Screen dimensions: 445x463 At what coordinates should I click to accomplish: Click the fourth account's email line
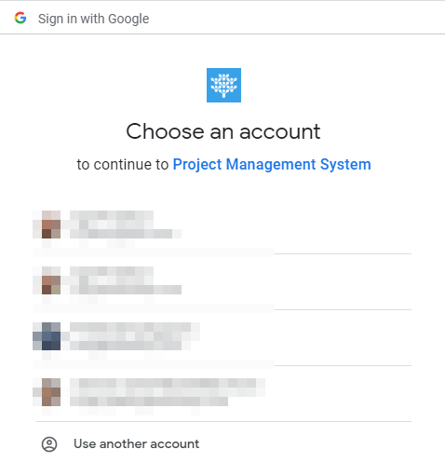pyautogui.click(x=149, y=402)
